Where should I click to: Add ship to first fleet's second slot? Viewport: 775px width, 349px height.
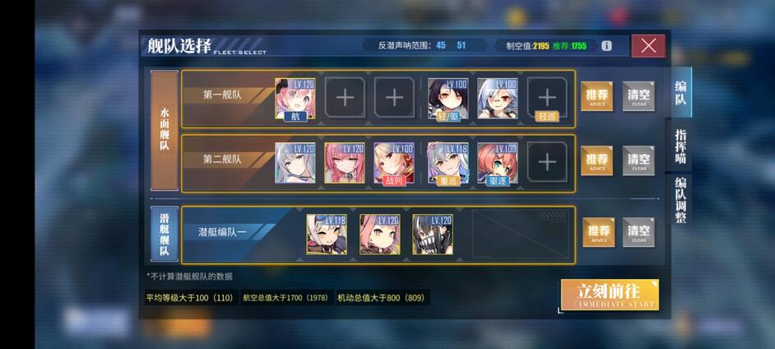click(345, 99)
